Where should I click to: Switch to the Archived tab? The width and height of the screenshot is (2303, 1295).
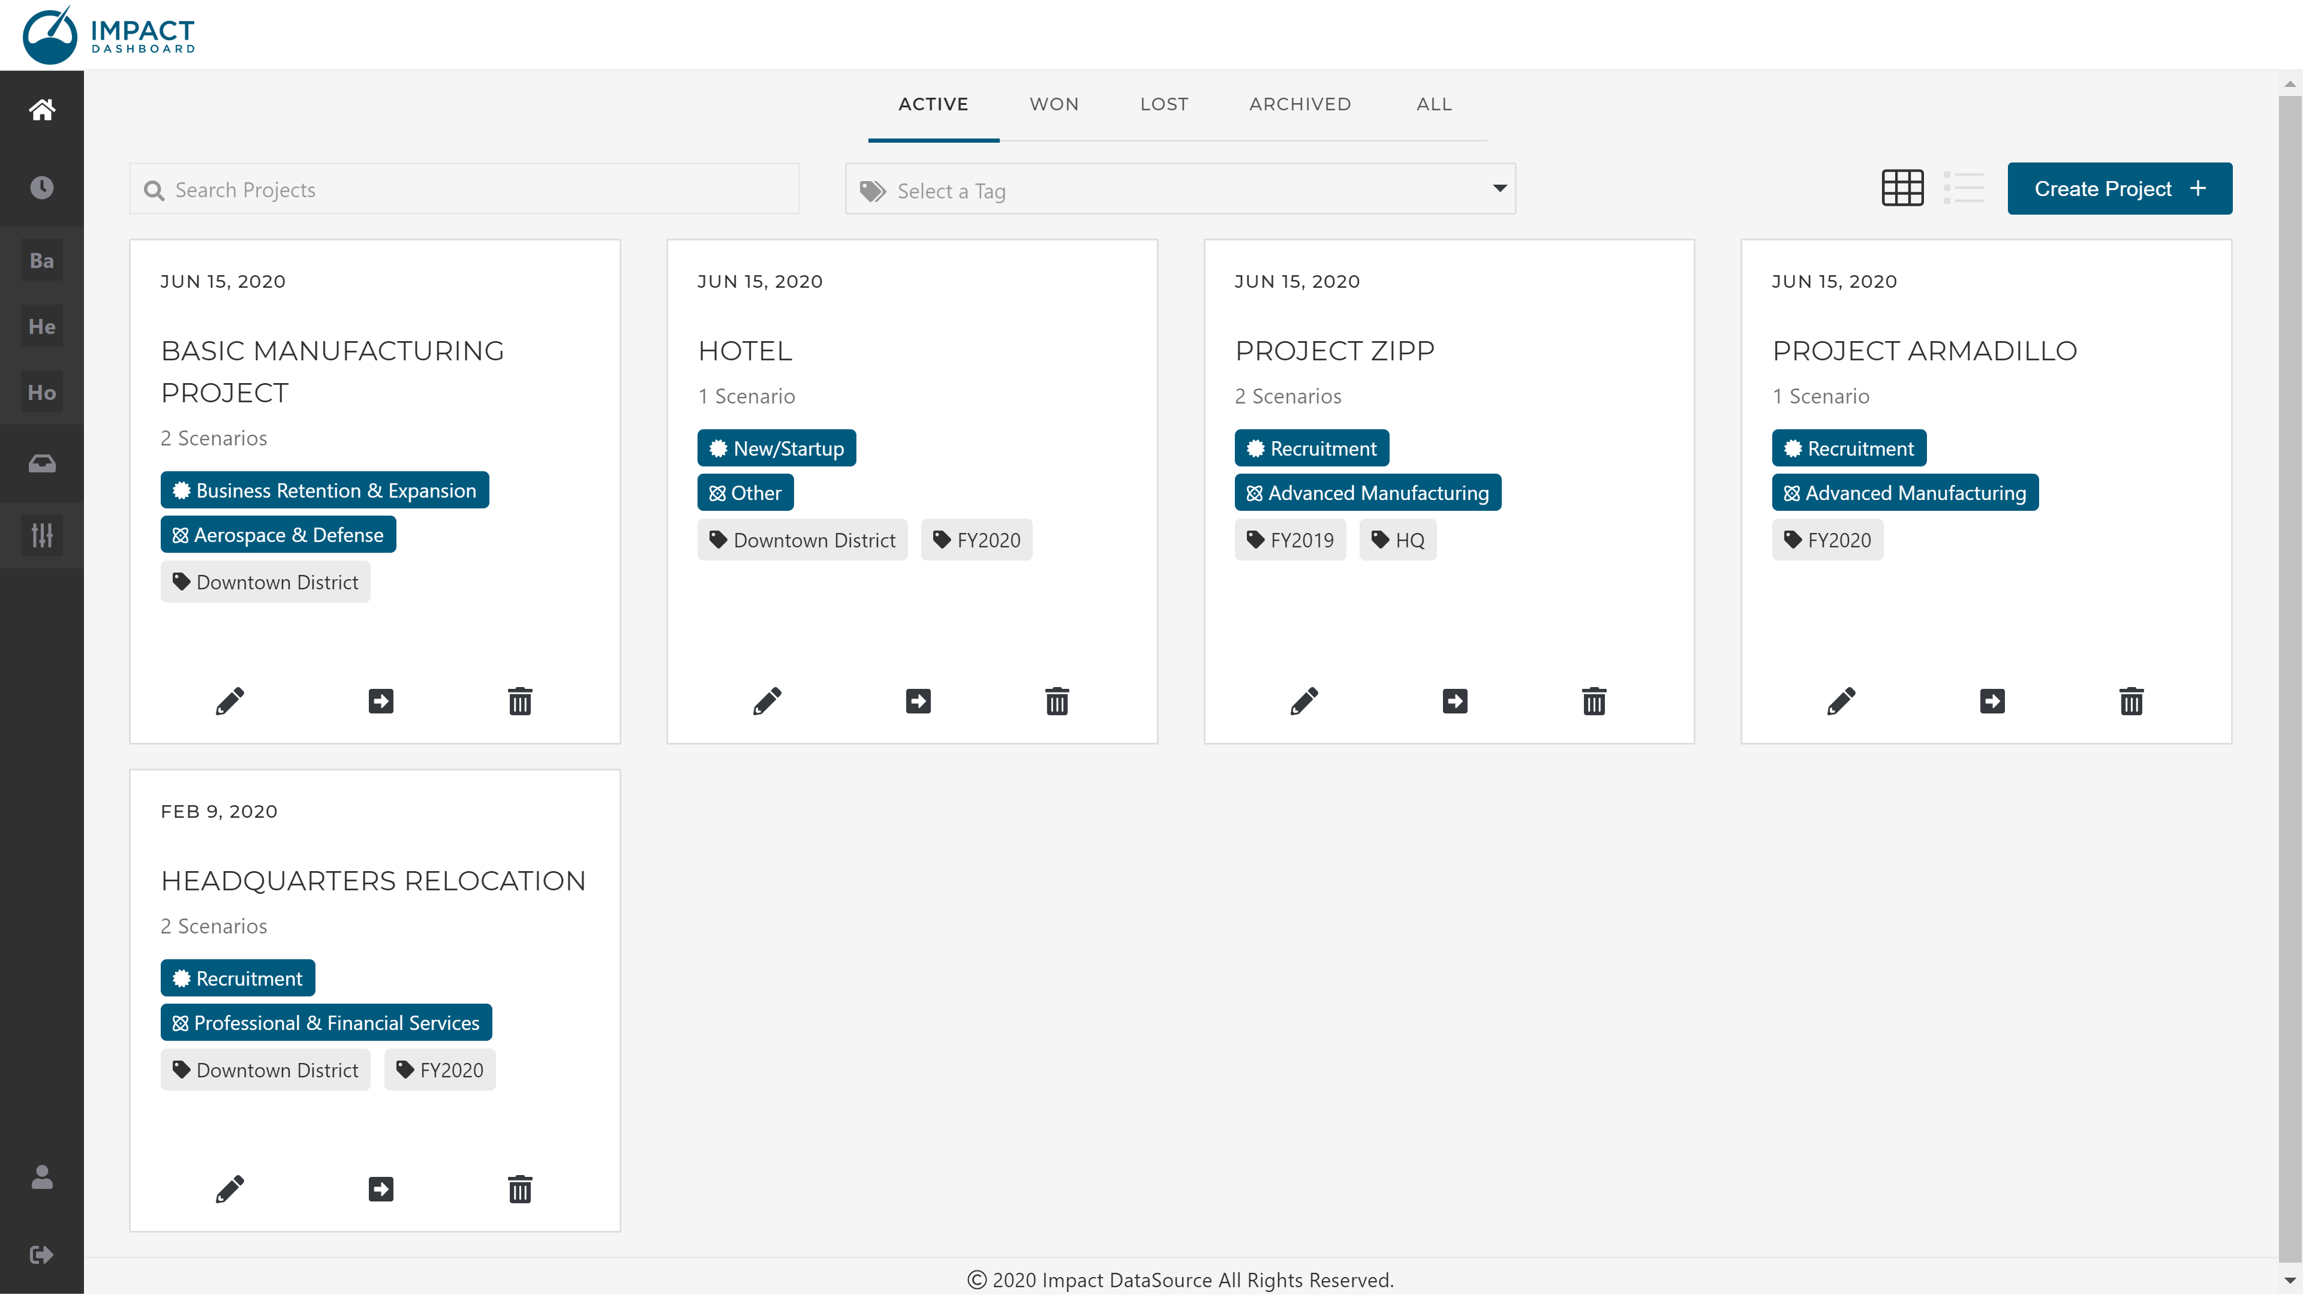(1300, 104)
